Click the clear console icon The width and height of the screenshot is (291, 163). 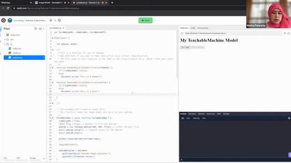(289, 118)
